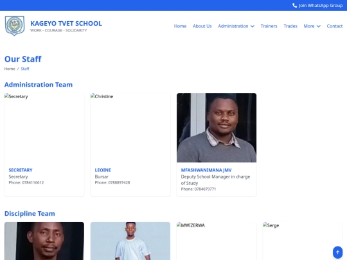Image resolution: width=347 pixels, height=260 pixels.
Task: Click the Kageyo TVET School crest logo
Action: coord(15,26)
